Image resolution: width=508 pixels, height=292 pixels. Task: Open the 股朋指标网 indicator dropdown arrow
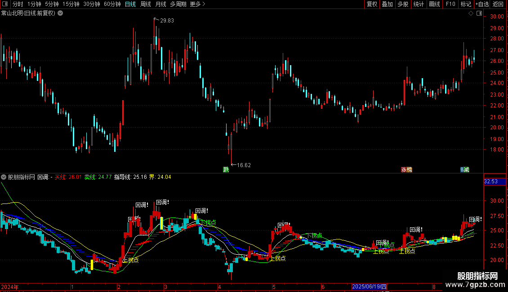tap(4, 177)
